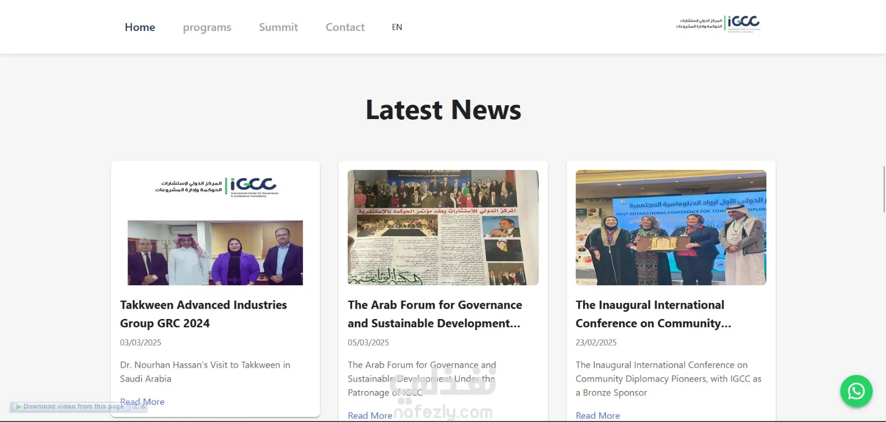Read more about the Arab Forum for Governance
The height and width of the screenshot is (422, 886).
[x=370, y=415]
